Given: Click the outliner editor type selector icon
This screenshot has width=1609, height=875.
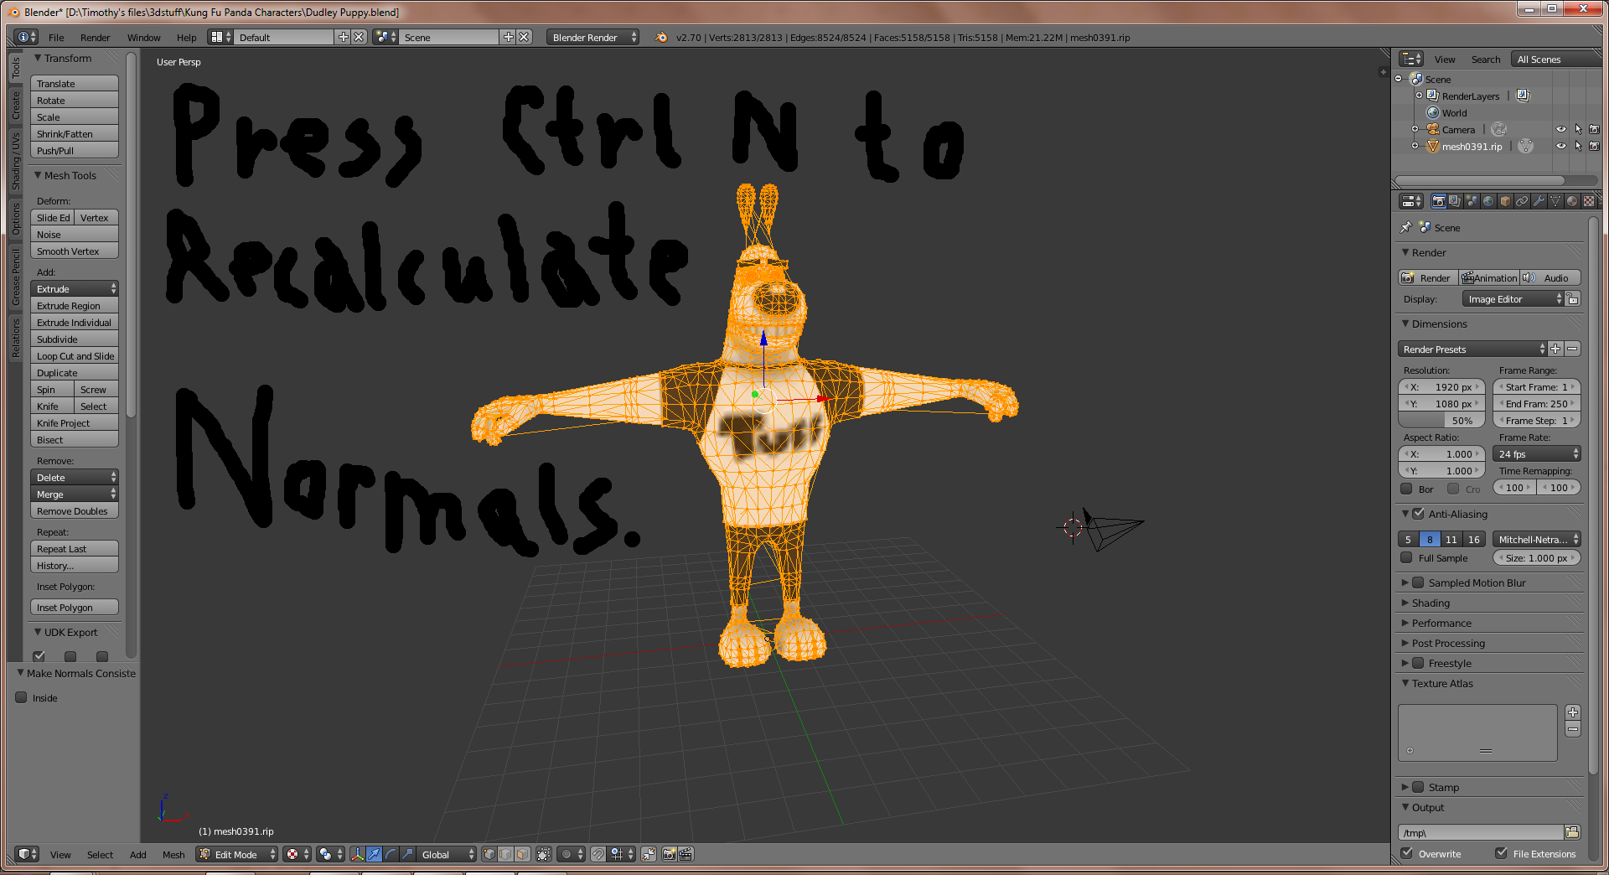Looking at the screenshot, I should click(x=1411, y=59).
